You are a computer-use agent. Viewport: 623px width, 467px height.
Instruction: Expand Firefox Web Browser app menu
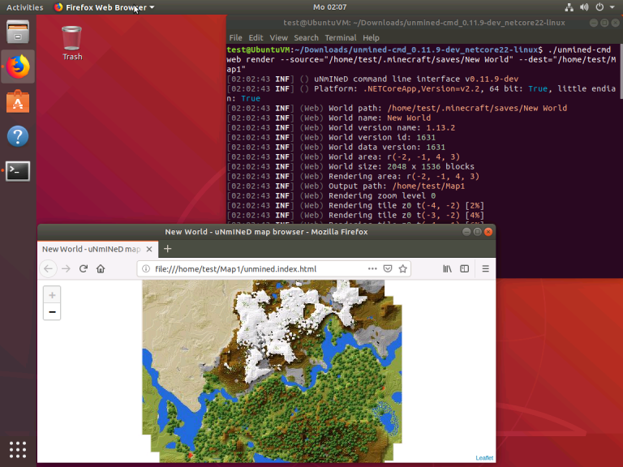[x=104, y=7]
